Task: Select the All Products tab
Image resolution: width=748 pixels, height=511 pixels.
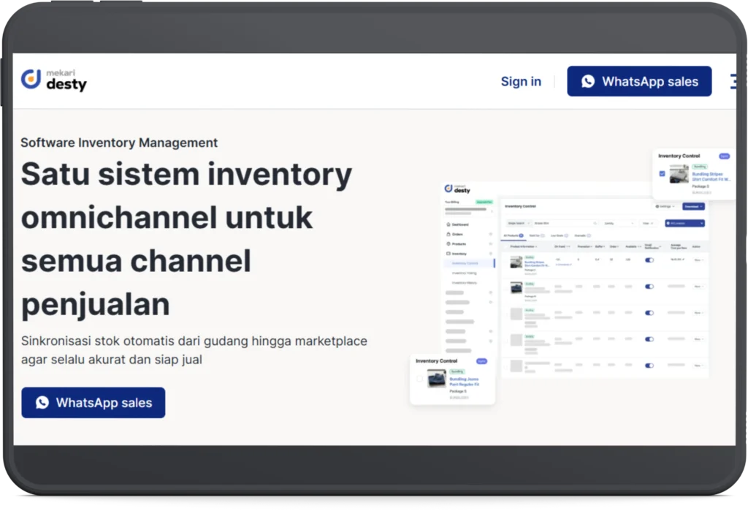Action: [x=513, y=235]
